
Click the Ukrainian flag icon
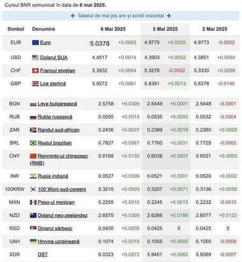(33, 242)
